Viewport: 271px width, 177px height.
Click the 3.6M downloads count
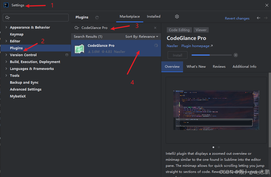click(x=94, y=51)
